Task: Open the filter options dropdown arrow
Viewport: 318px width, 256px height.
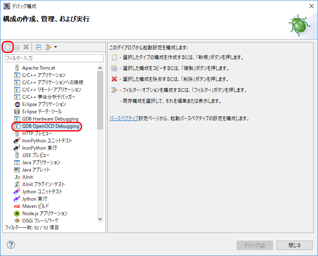Action: 55,47
